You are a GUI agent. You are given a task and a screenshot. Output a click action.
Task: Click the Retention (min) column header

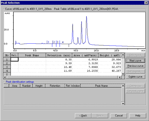59,55
